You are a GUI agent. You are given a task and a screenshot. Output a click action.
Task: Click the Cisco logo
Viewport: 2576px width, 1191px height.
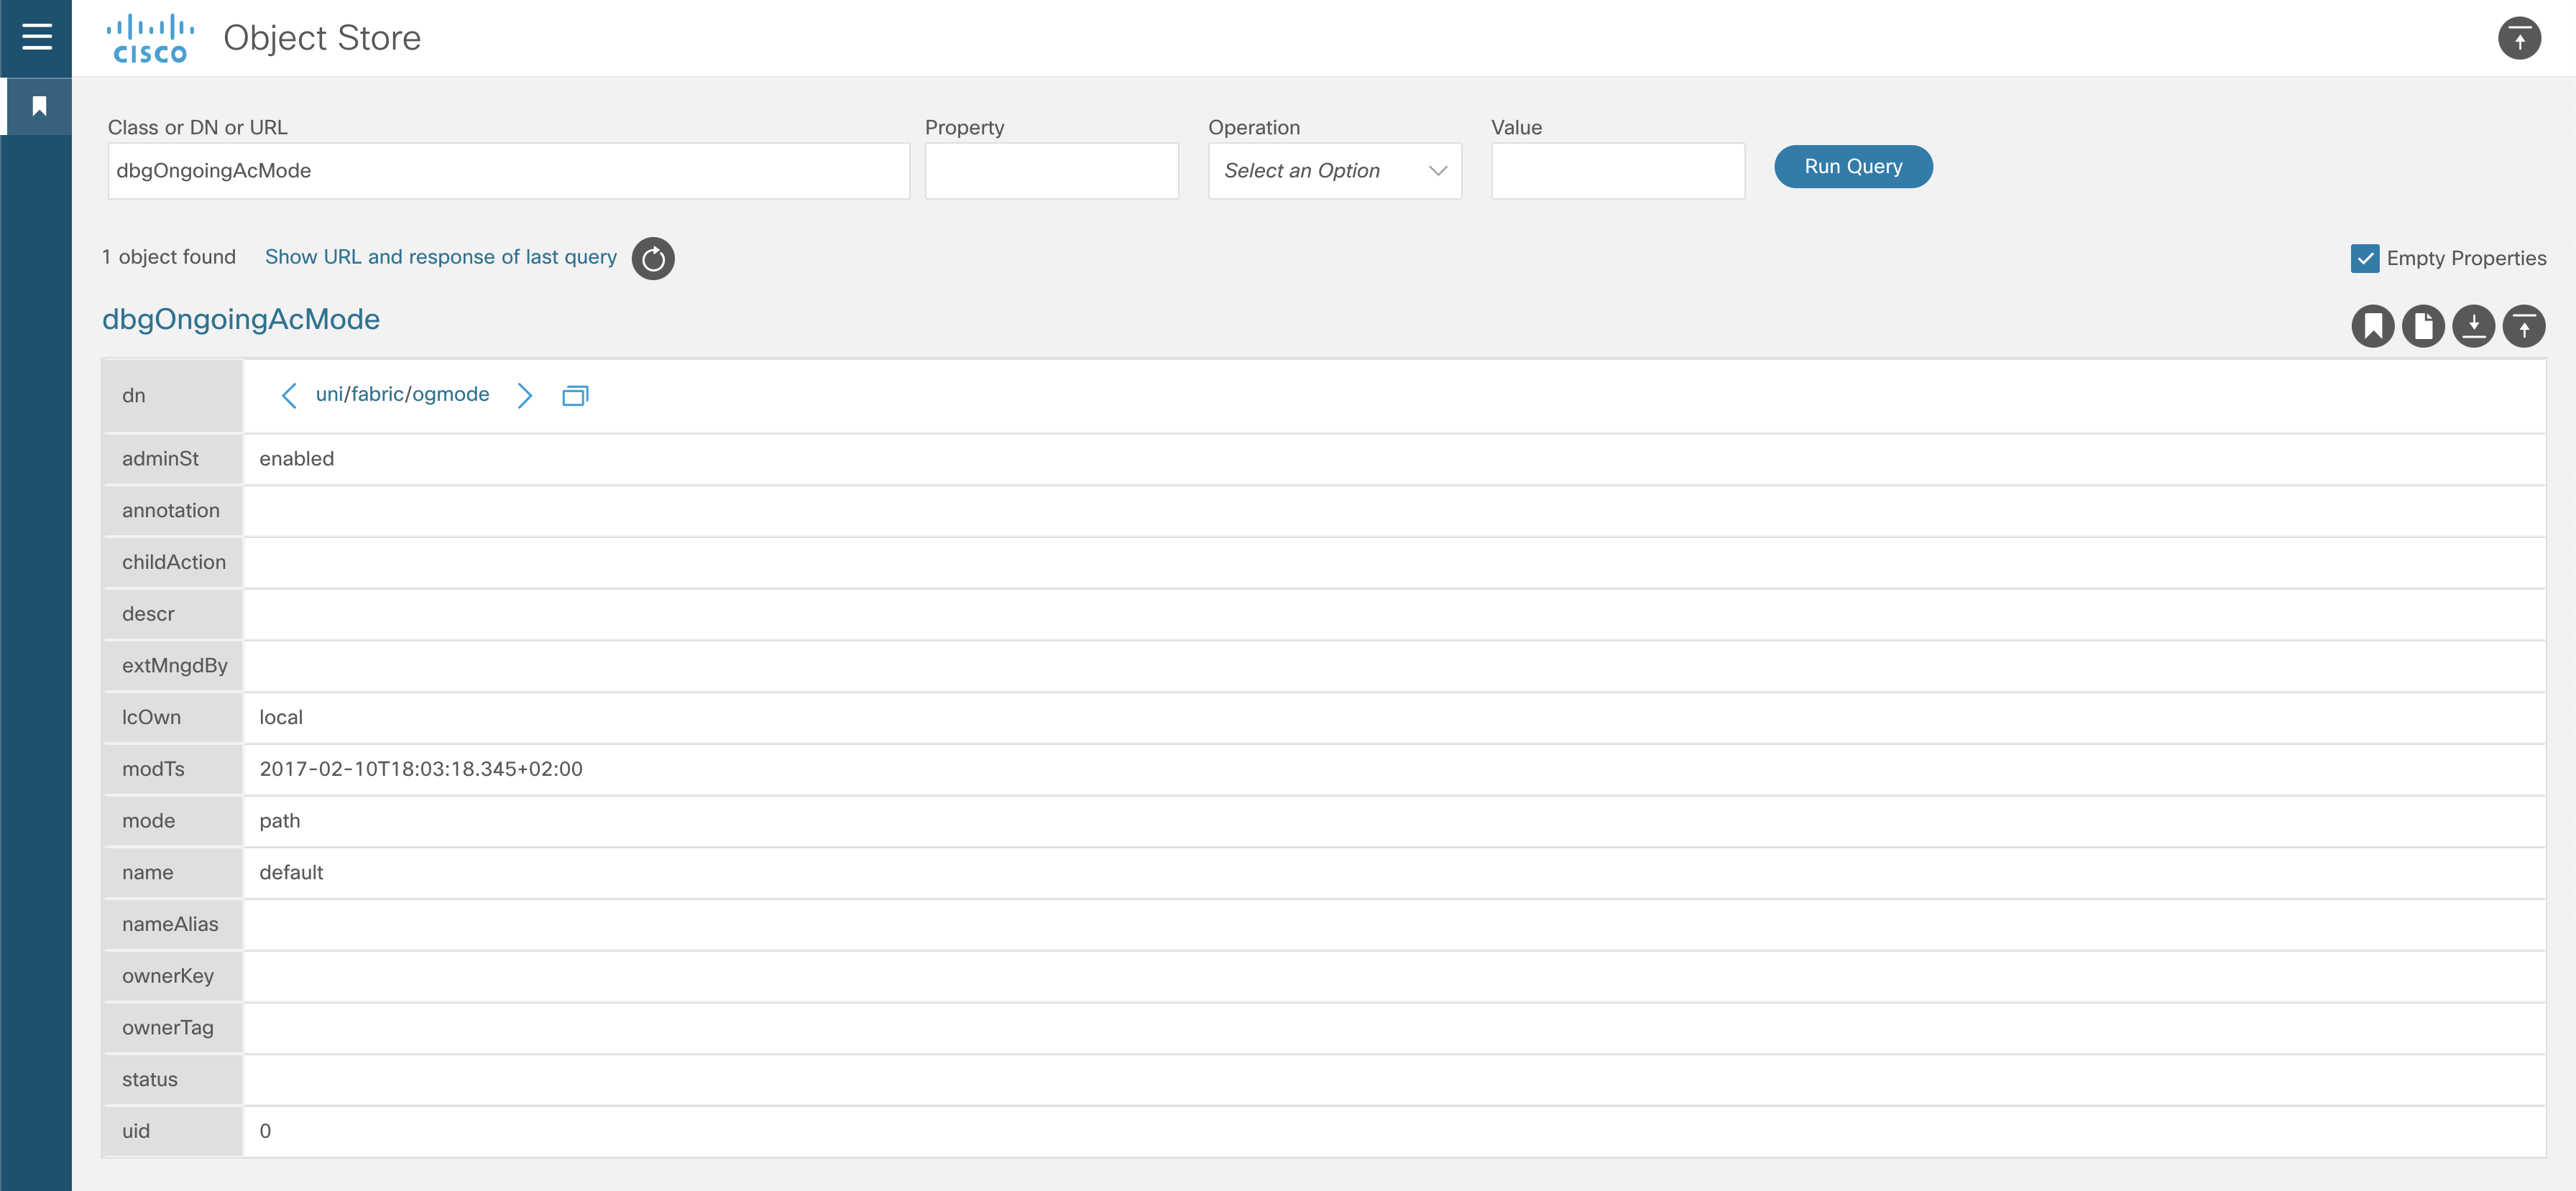tap(150, 38)
